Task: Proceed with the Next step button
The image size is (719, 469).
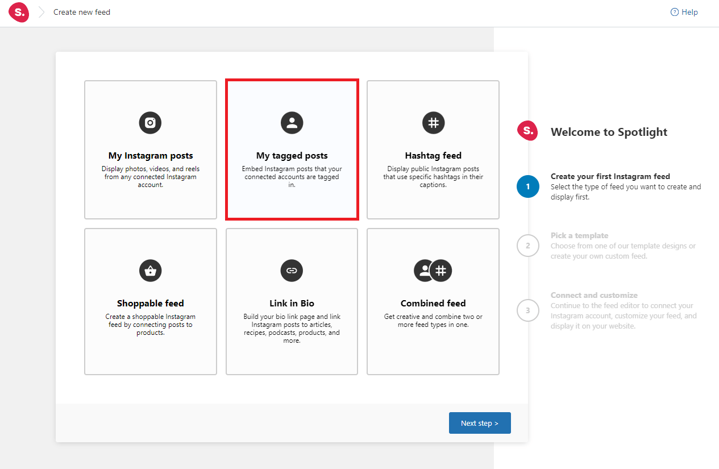Action: tap(480, 423)
